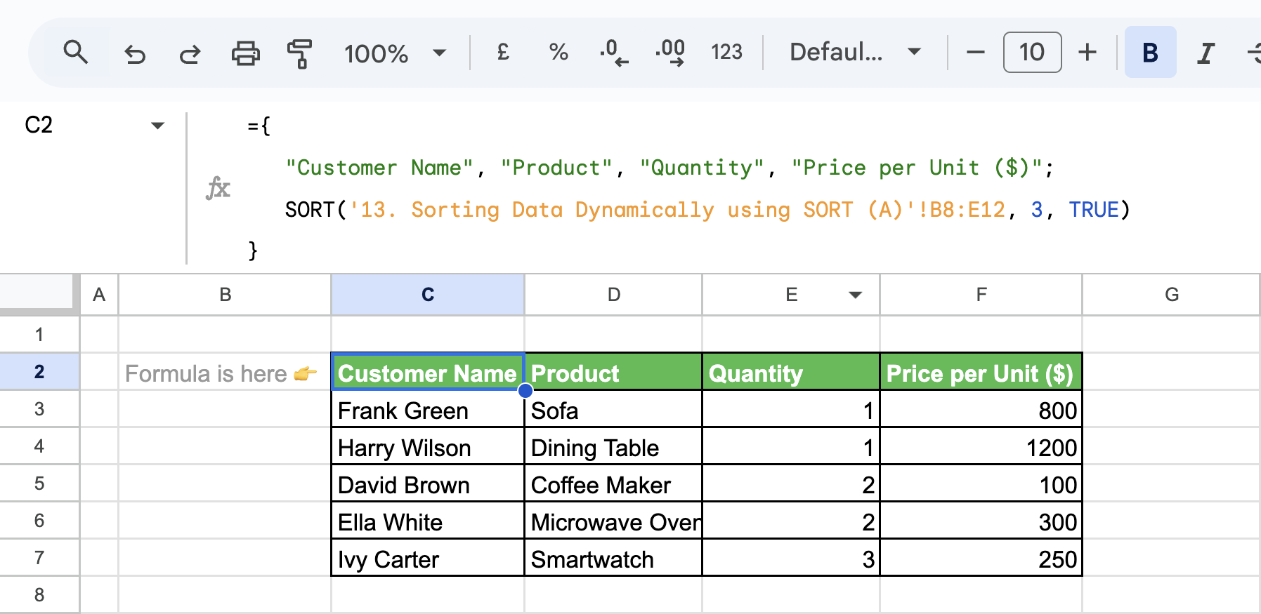This screenshot has height=614, width=1261.
Task: Click the print icon
Action: tap(245, 53)
